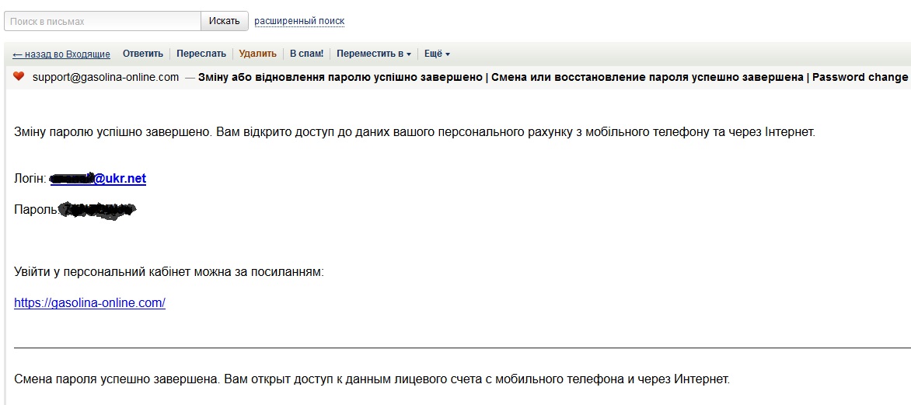Mark message as spam via 'В спам!'
Image resolution: width=911 pixels, height=405 pixels.
tap(307, 54)
